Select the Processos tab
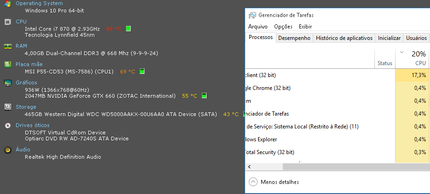This screenshot has width=430, height=194. click(260, 37)
